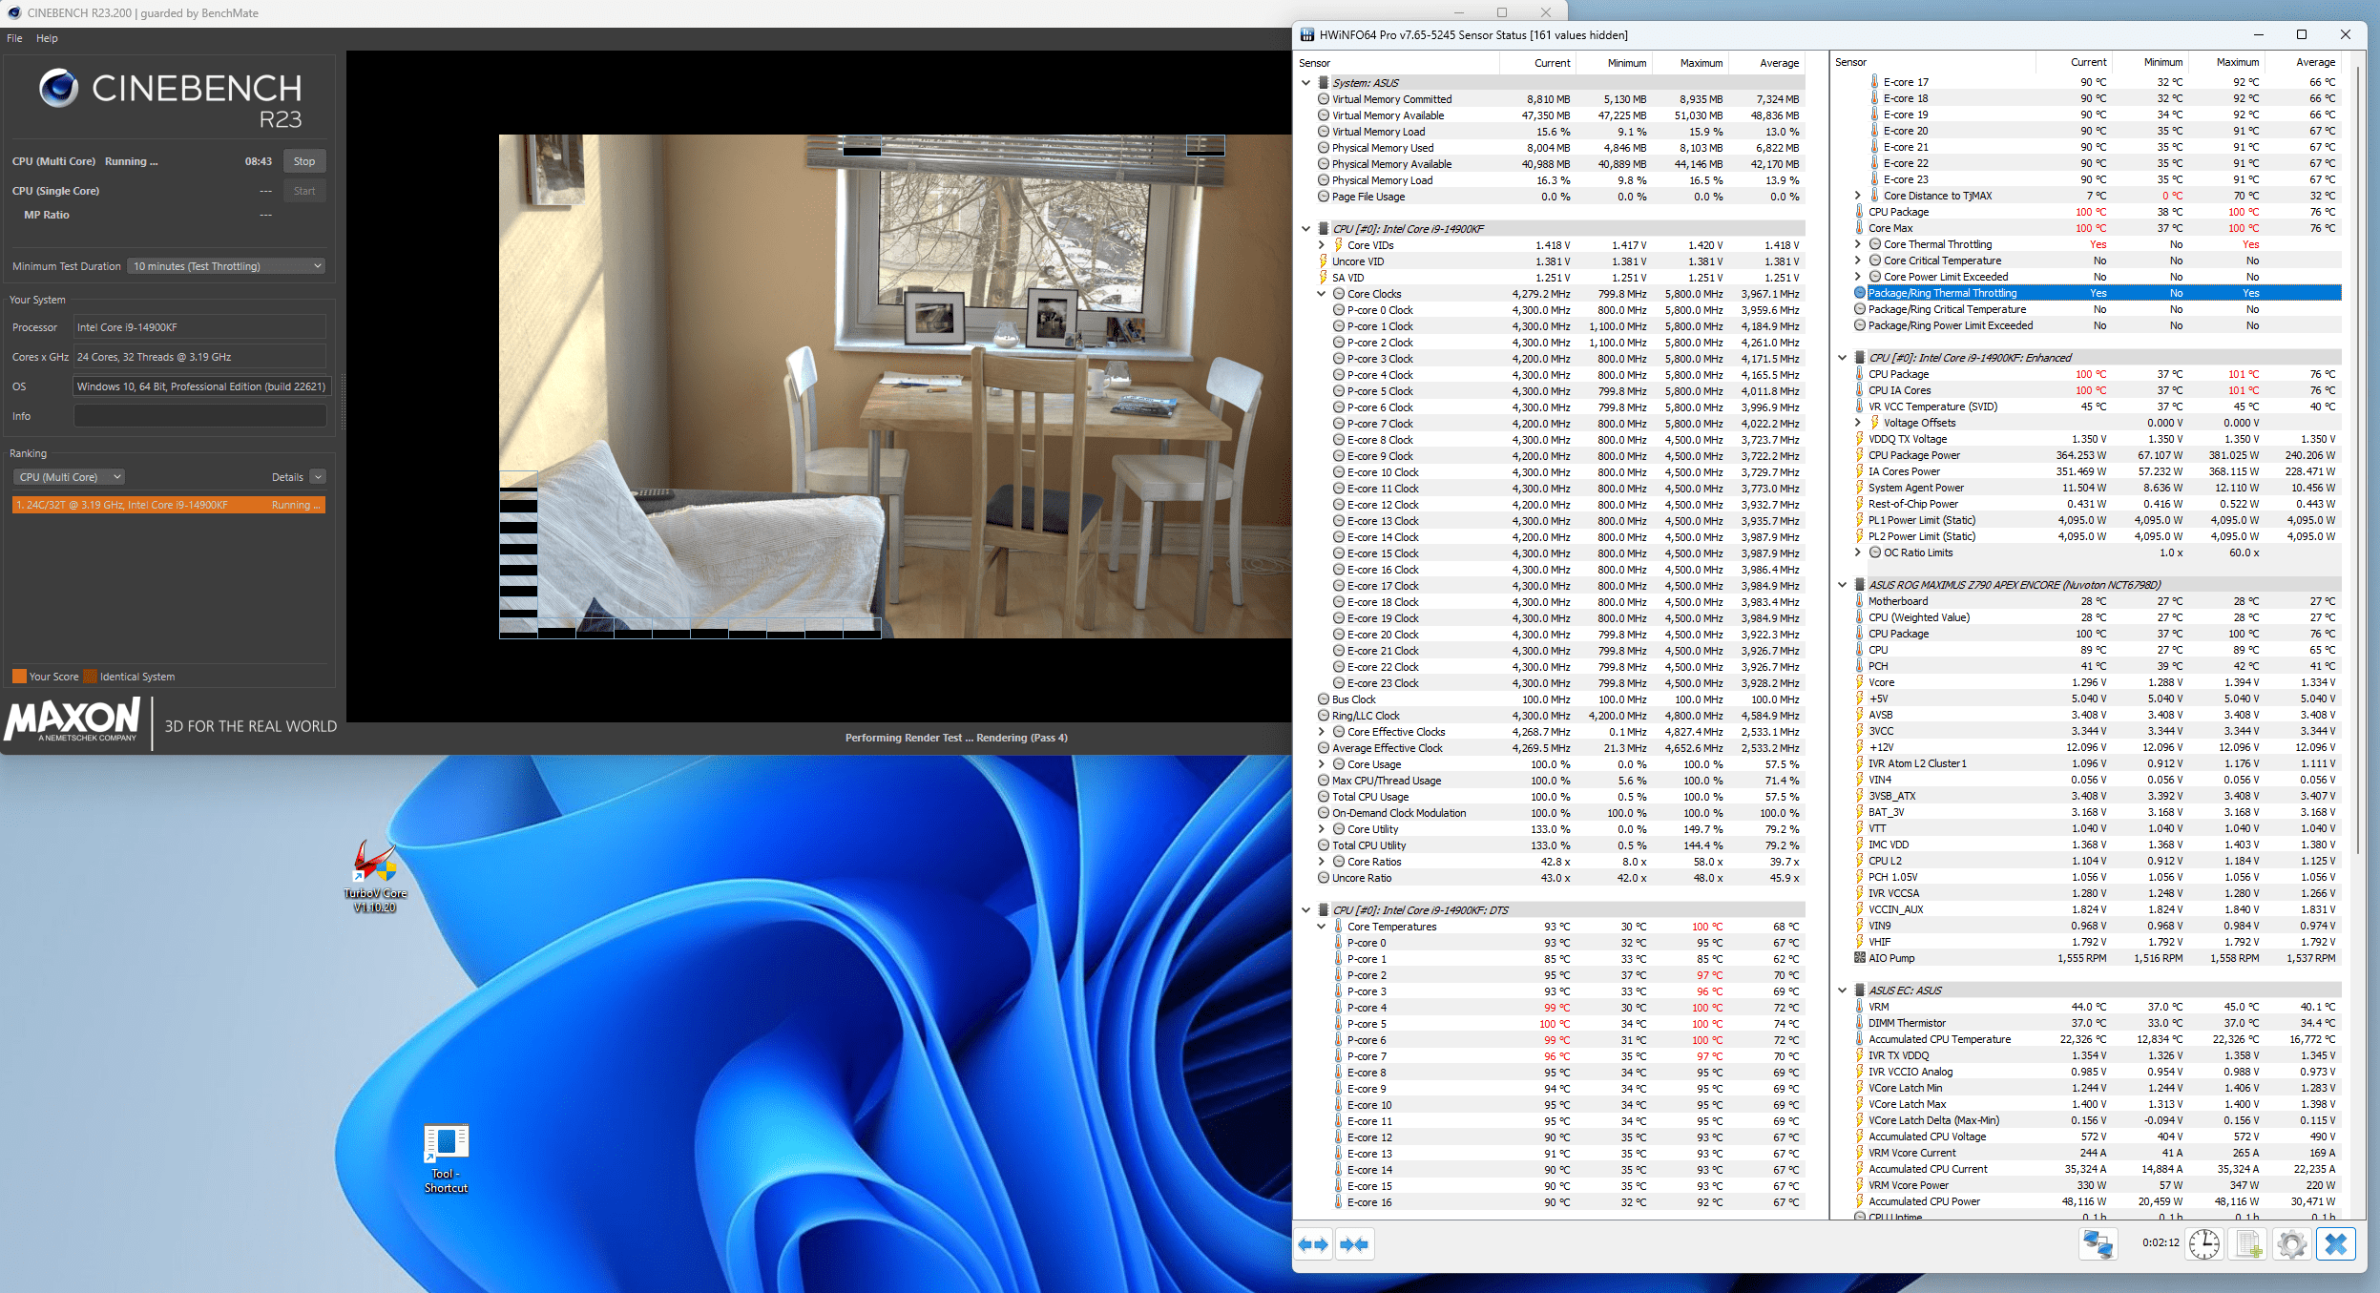Image resolution: width=2380 pixels, height=1293 pixels.
Task: Click the MAXON logo in Cinebench
Action: point(73,720)
